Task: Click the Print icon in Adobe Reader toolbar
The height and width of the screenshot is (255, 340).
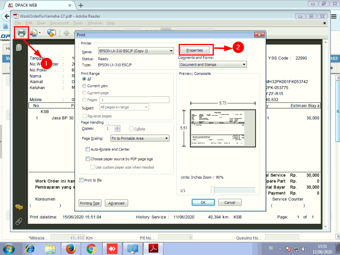Action: click(21, 33)
